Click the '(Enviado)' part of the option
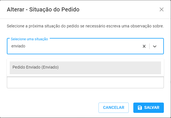This screenshot has height=118, width=171. 50,67
